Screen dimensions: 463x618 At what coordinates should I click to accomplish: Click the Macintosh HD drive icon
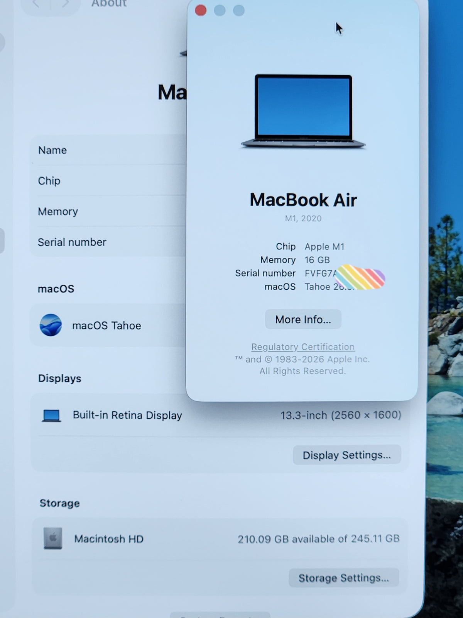(53, 538)
